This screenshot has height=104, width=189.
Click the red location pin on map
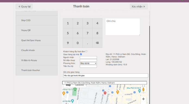[x=105, y=93]
